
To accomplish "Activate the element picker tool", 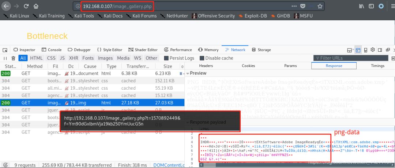I will click(x=5, y=50).
